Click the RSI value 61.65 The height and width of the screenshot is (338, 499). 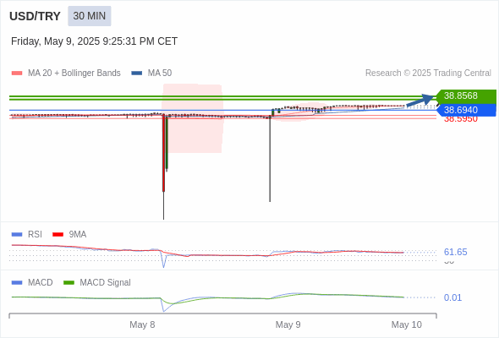point(455,252)
